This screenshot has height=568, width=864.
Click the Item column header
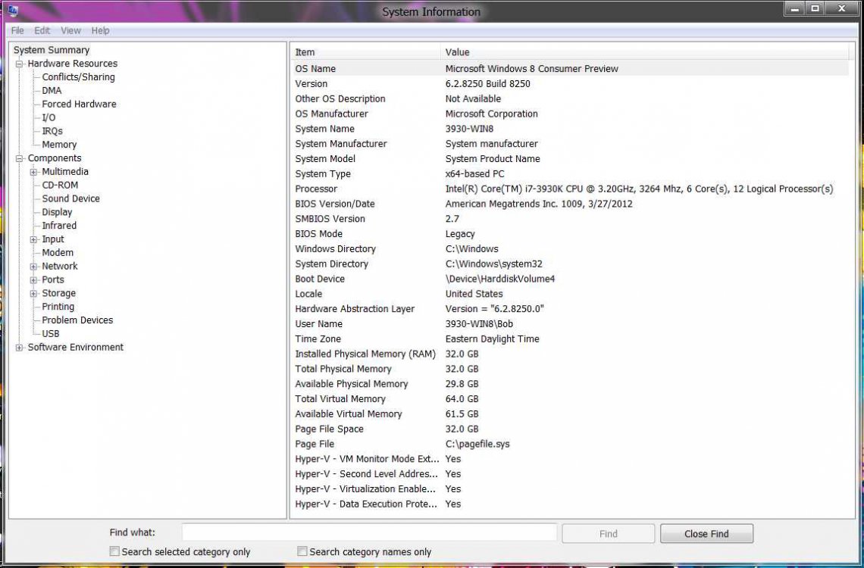coord(366,52)
